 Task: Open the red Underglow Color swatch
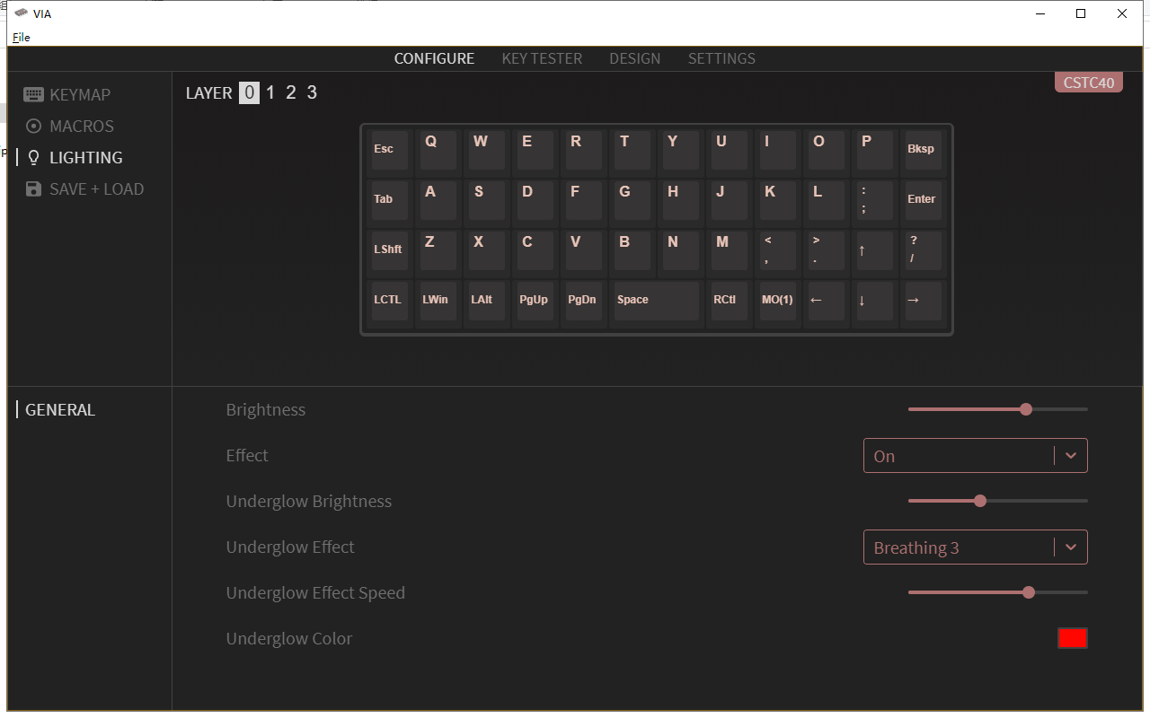1072,638
